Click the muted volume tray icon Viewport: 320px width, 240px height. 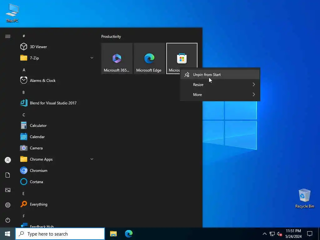click(x=279, y=234)
